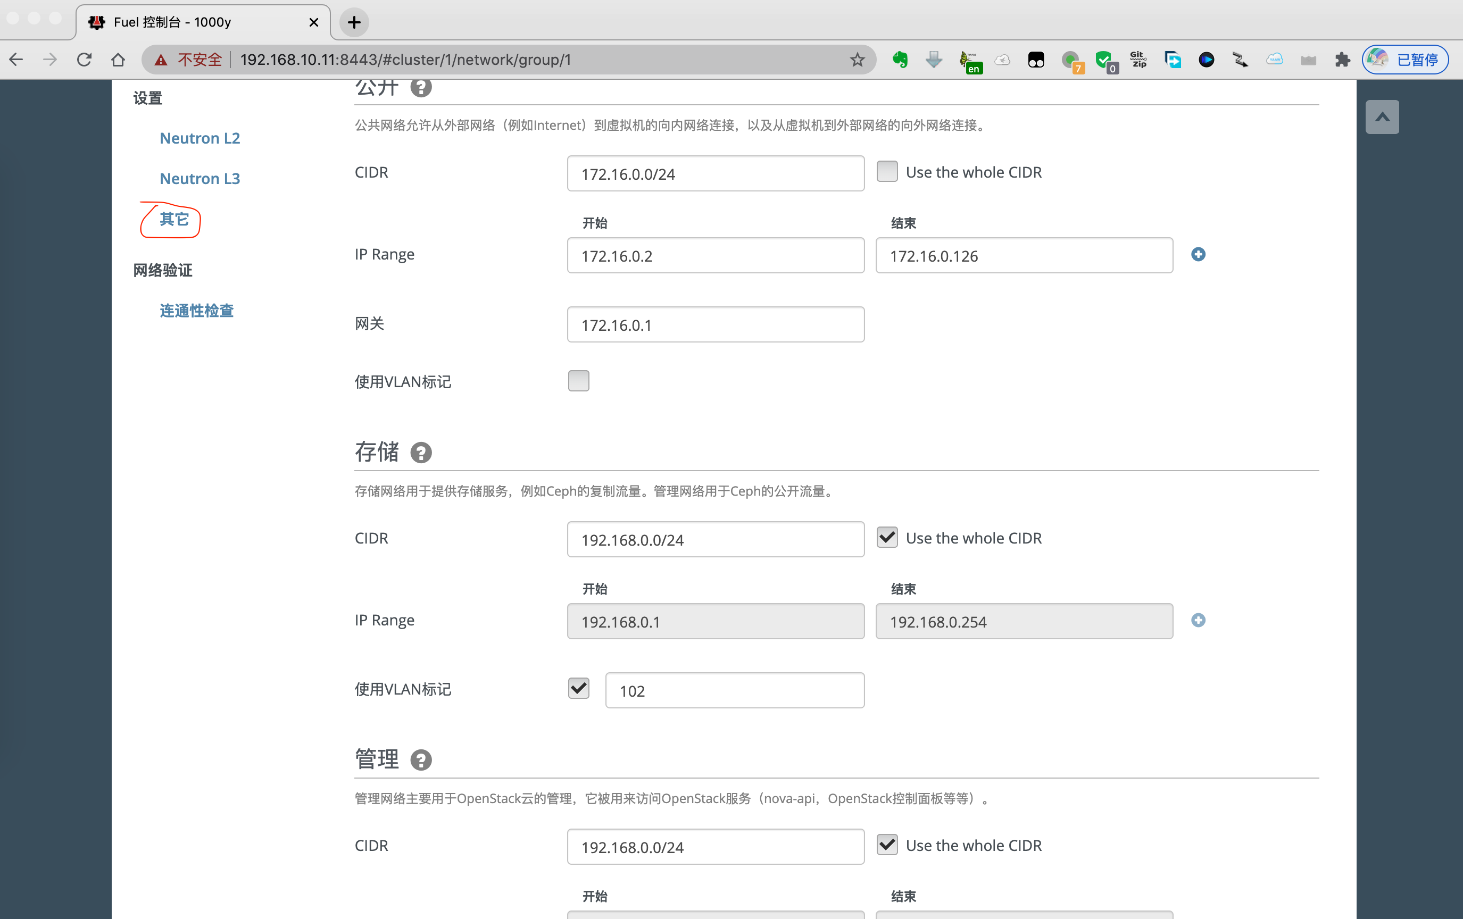Add another IP range to the storage network
The height and width of the screenshot is (919, 1463).
(1198, 620)
